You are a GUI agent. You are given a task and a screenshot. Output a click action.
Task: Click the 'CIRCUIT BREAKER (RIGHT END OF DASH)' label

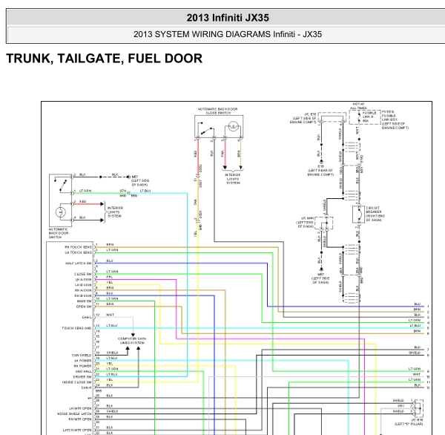tap(375, 214)
